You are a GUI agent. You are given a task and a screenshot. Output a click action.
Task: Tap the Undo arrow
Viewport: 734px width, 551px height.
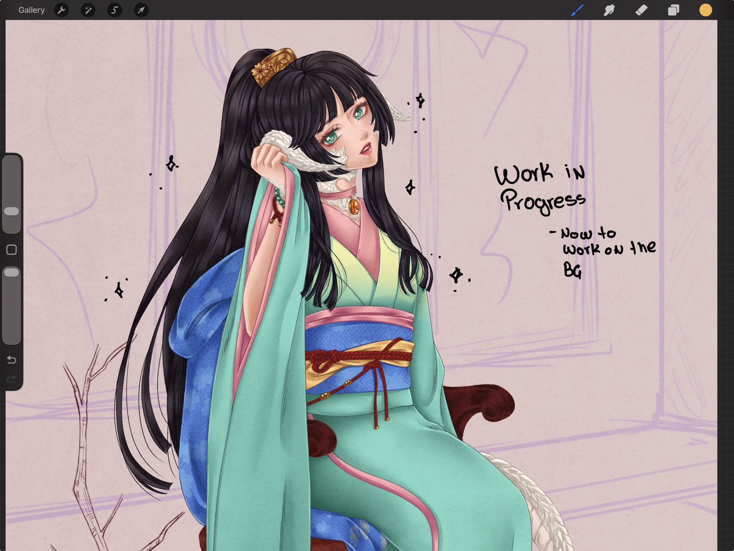pyautogui.click(x=11, y=359)
